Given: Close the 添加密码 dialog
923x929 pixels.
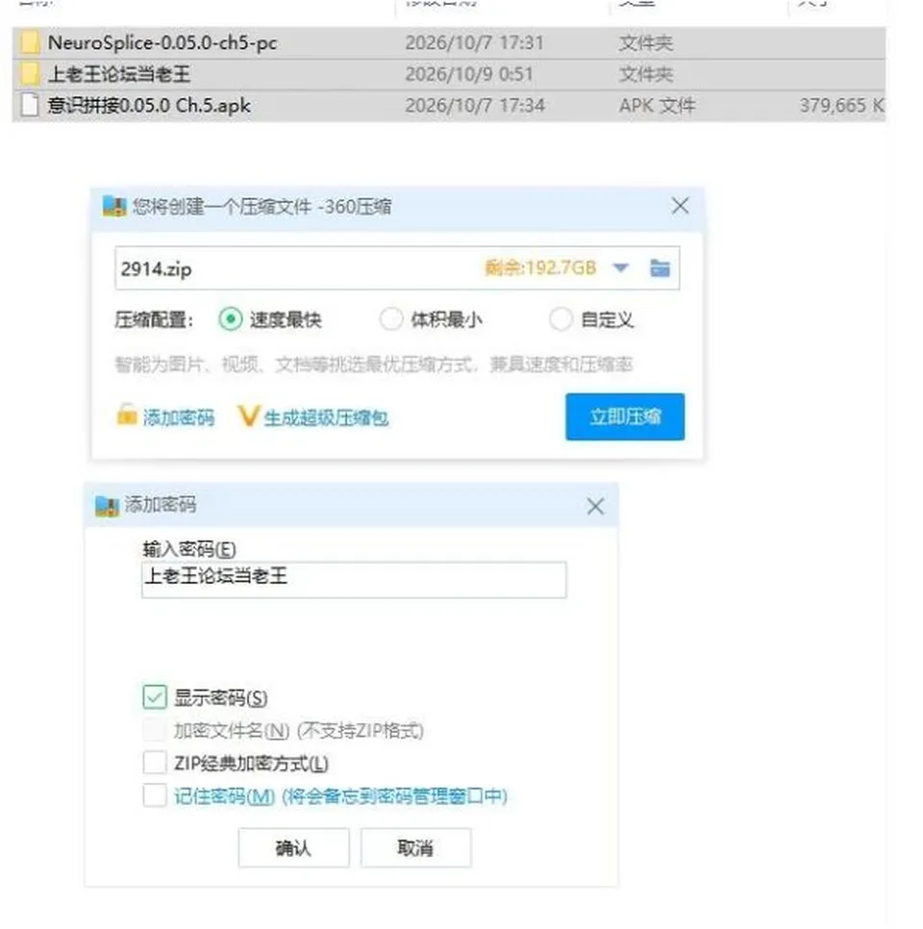Looking at the screenshot, I should 595,506.
